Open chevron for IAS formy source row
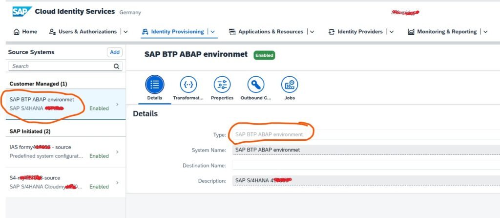This screenshot has width=500, height=218. click(117, 152)
